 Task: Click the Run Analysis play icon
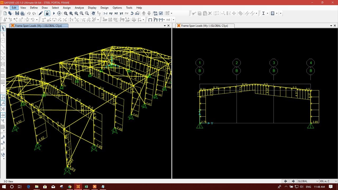54,13
